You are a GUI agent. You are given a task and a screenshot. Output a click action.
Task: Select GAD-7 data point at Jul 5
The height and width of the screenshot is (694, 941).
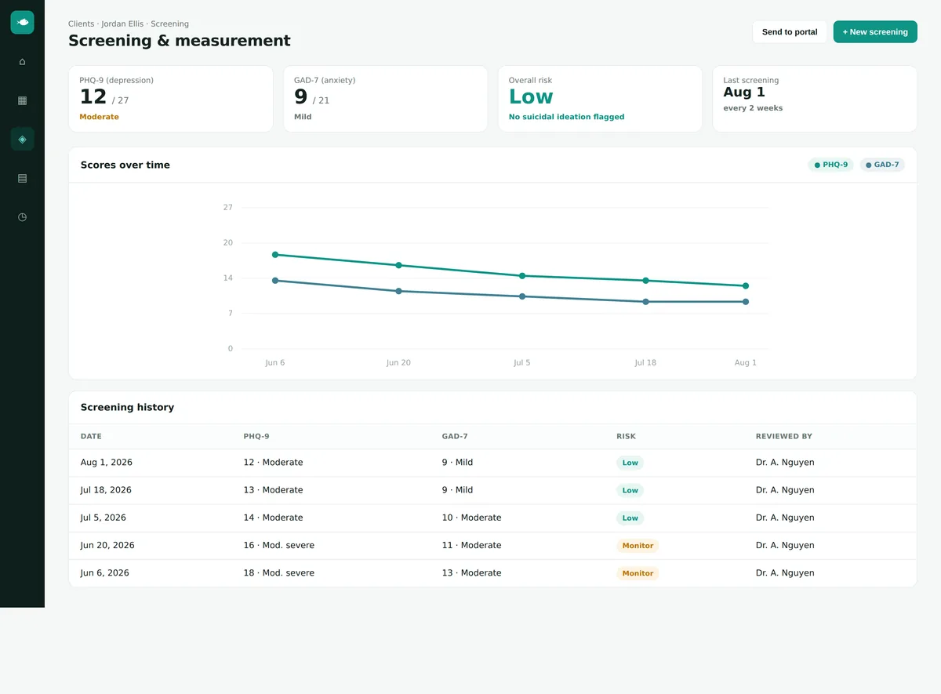click(x=522, y=296)
